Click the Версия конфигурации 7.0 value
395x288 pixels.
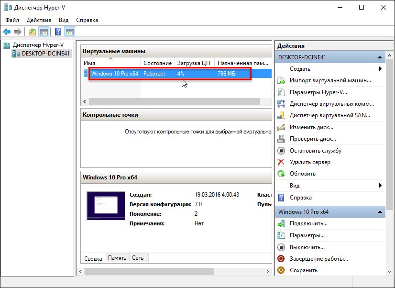[198, 204]
